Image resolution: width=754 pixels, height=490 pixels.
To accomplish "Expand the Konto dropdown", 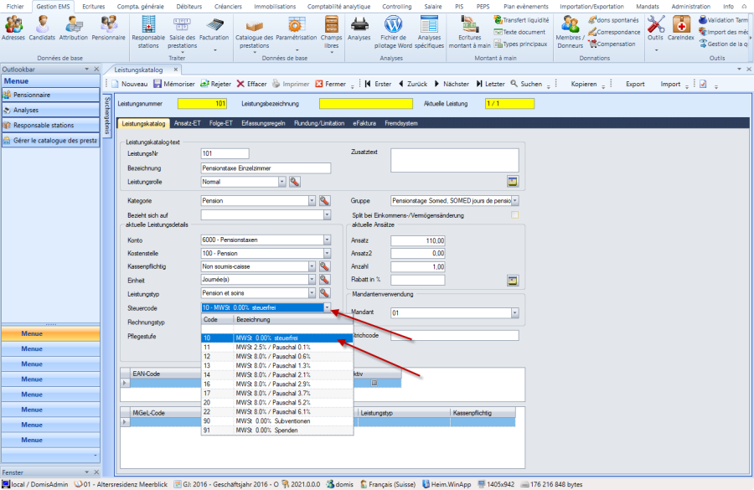I will 327,240.
